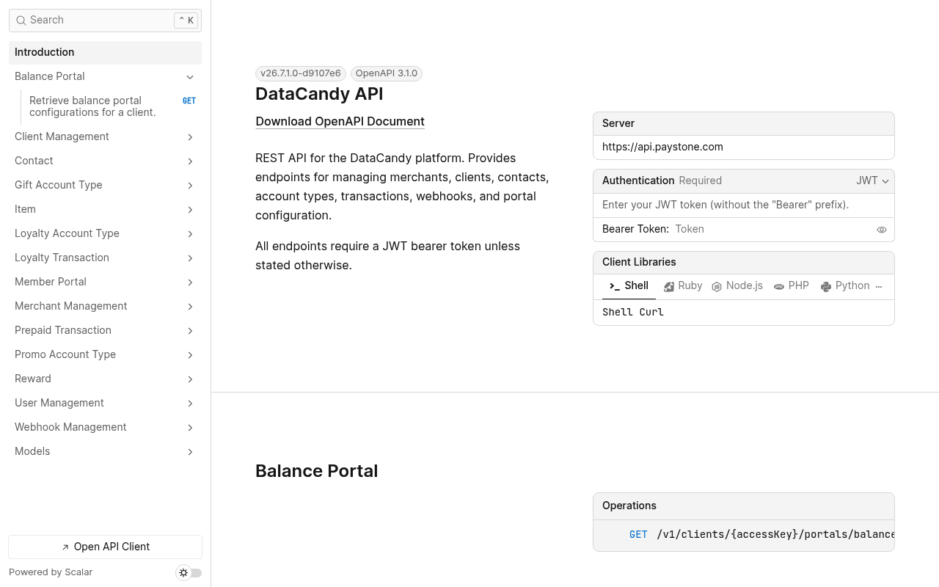The width and height of the screenshot is (939, 587).
Task: Expand the Item section chevron
Action: pos(190,210)
